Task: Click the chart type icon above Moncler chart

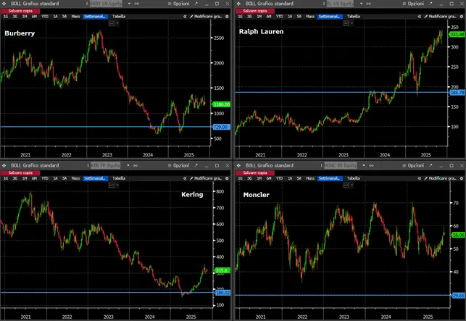Action: click(x=346, y=185)
